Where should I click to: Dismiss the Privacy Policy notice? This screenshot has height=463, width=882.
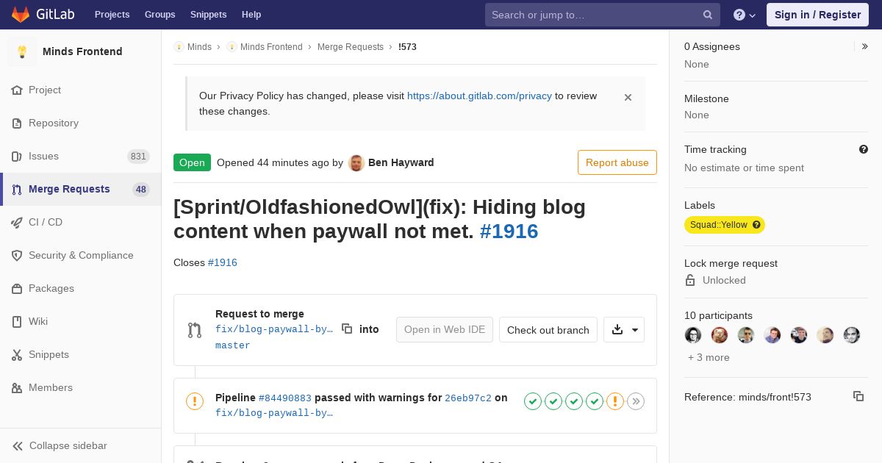(628, 97)
